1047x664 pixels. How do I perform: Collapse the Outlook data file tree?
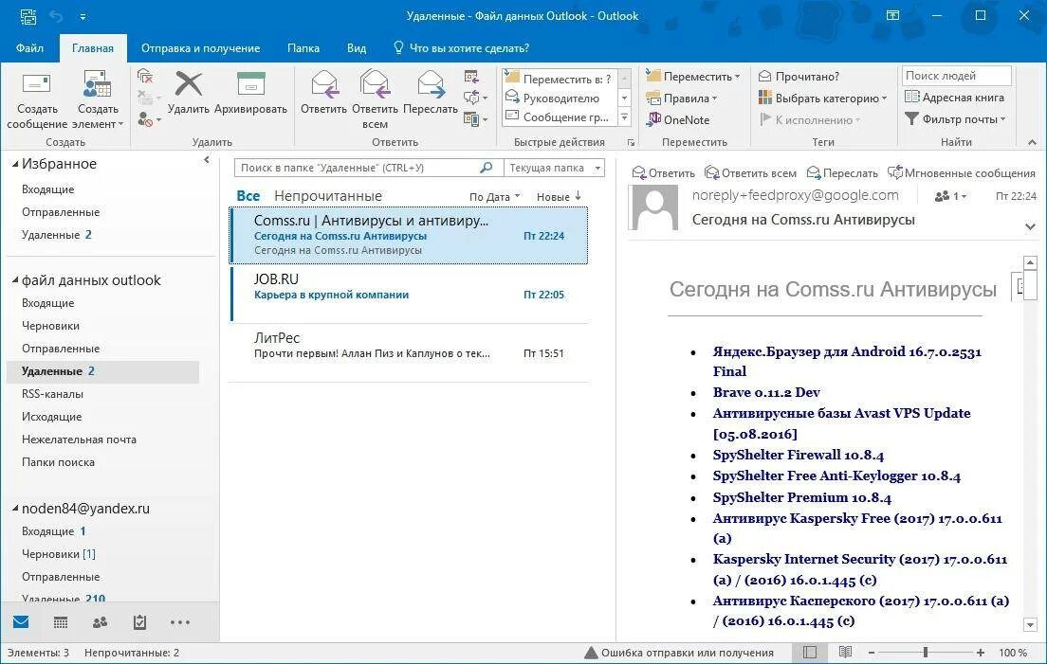pos(15,280)
